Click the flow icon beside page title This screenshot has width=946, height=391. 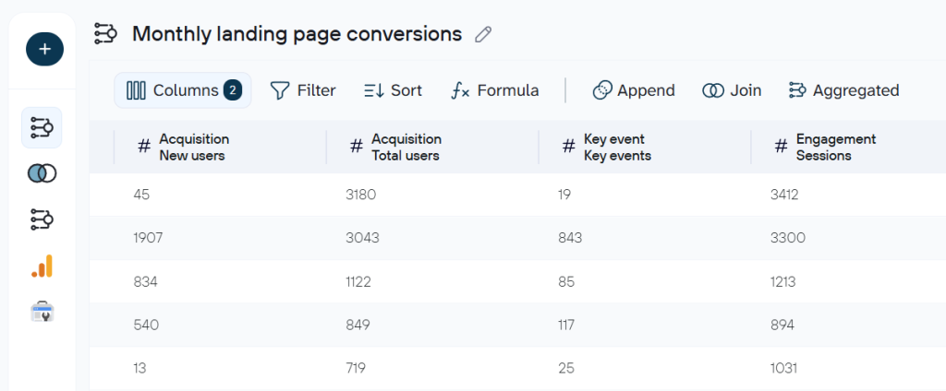pyautogui.click(x=106, y=34)
